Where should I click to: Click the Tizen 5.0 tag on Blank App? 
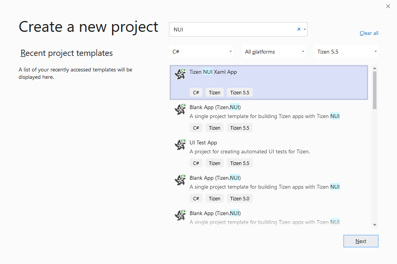(x=240, y=198)
